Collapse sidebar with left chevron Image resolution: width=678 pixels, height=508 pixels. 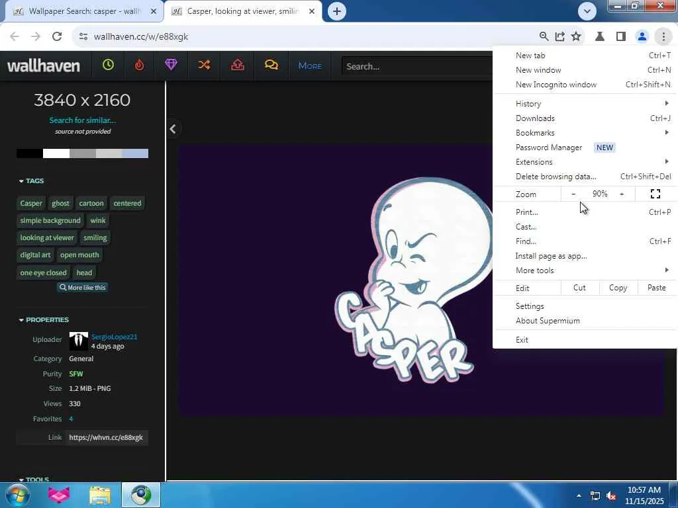(173, 129)
